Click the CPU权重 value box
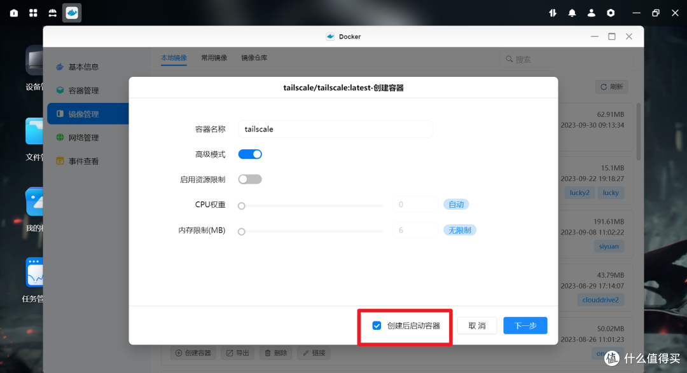The height and width of the screenshot is (373, 687). 415,205
